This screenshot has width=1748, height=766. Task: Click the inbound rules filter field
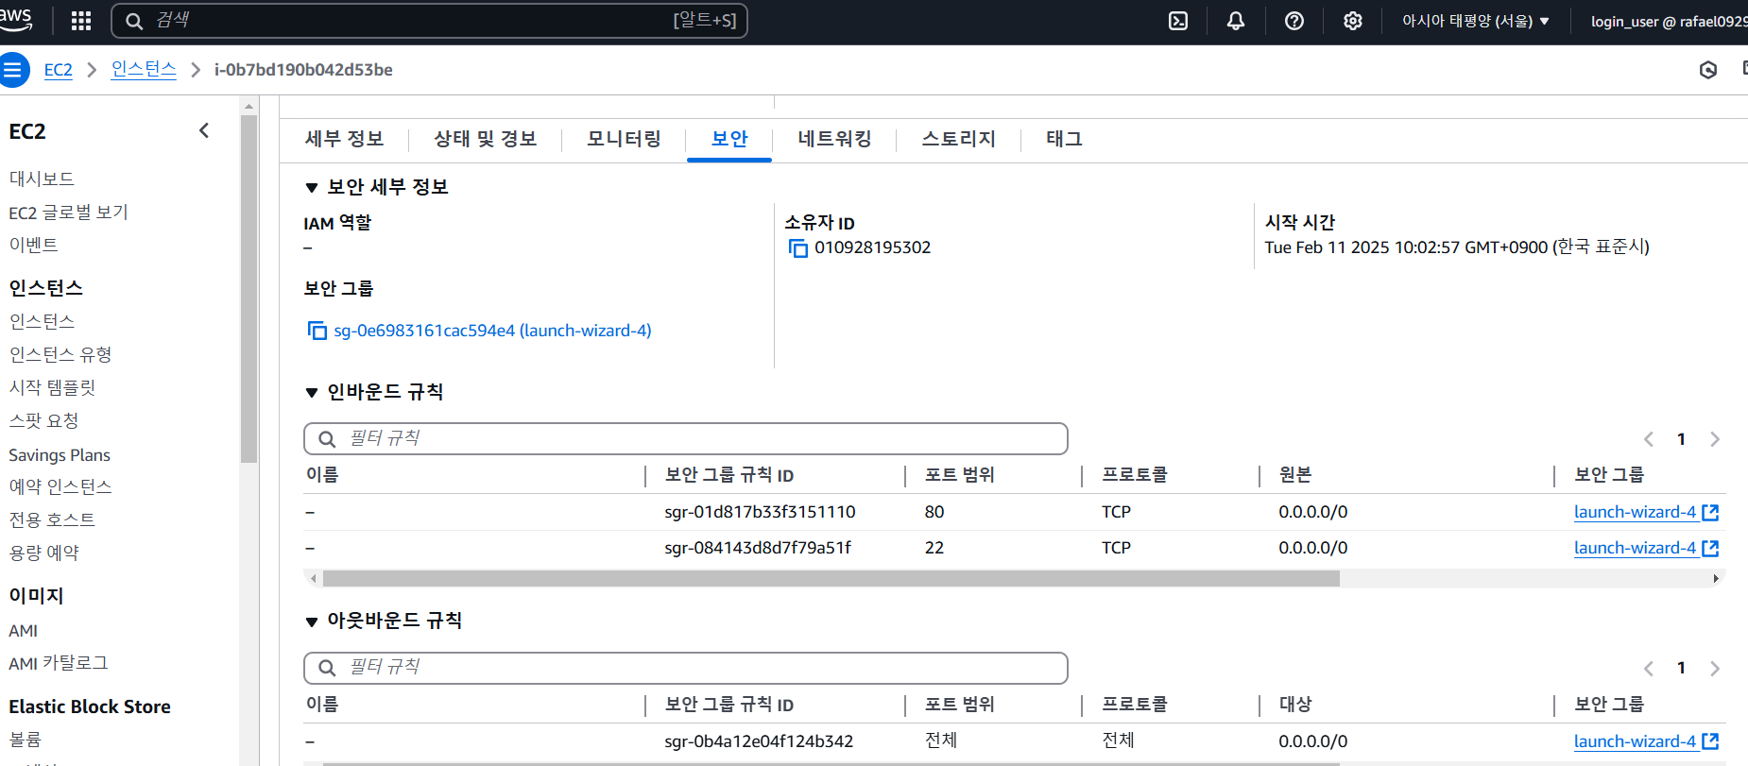(x=686, y=439)
